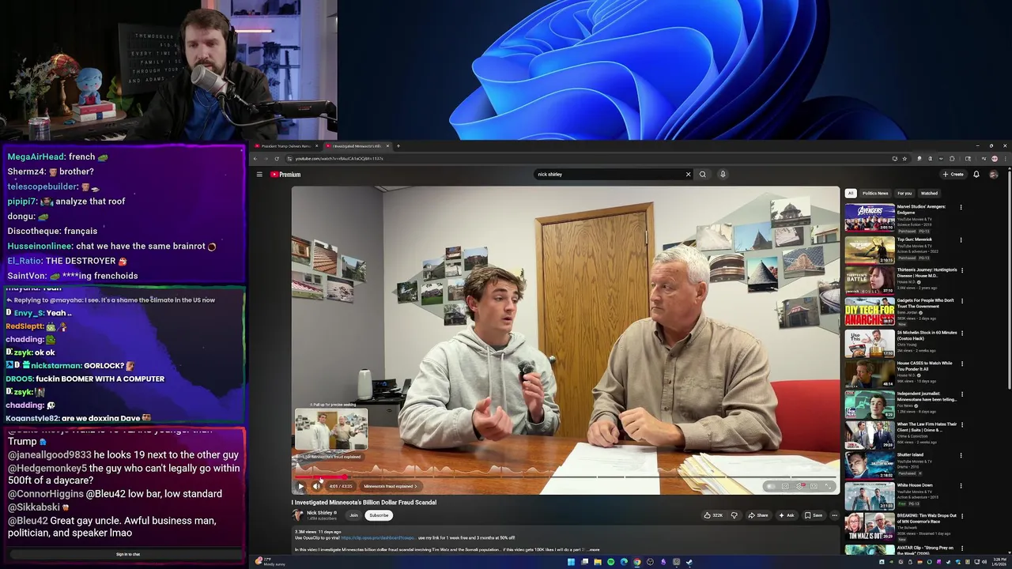
Task: Open the 'Top Gun: Maverick' recommendation
Action: [870, 249]
